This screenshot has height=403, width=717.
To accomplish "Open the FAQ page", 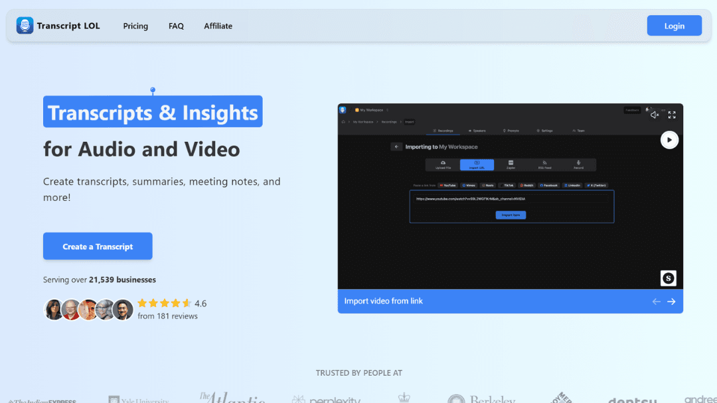I will 176,26.
